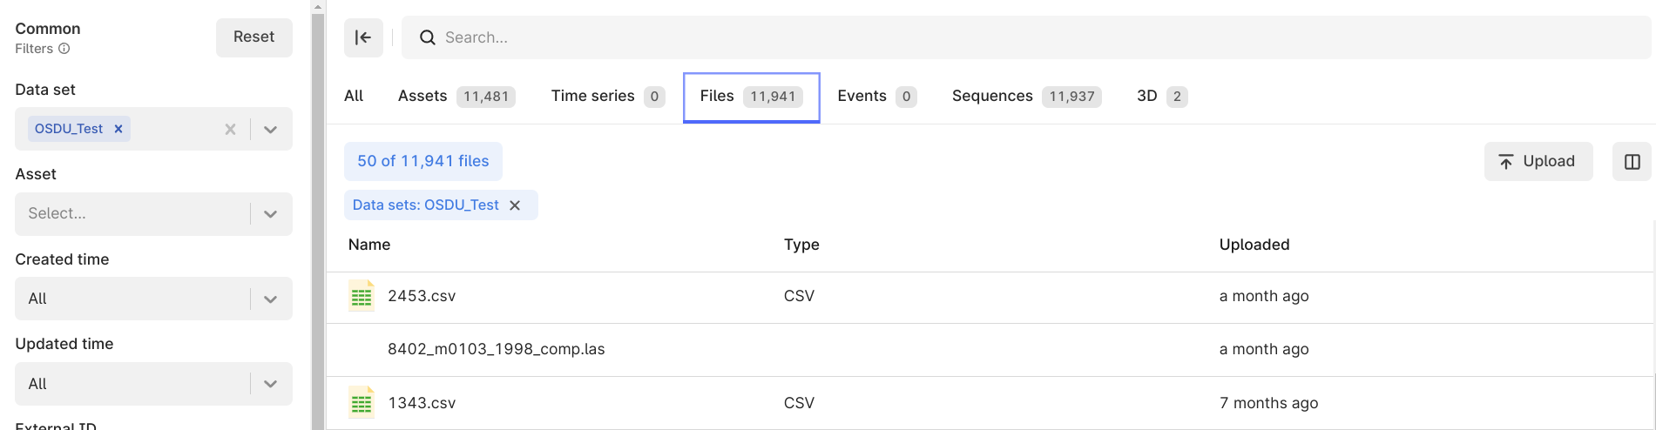Click '7 months ago' in the 1343.csv row
Image resolution: width=1656 pixels, height=430 pixels.
(x=1269, y=403)
